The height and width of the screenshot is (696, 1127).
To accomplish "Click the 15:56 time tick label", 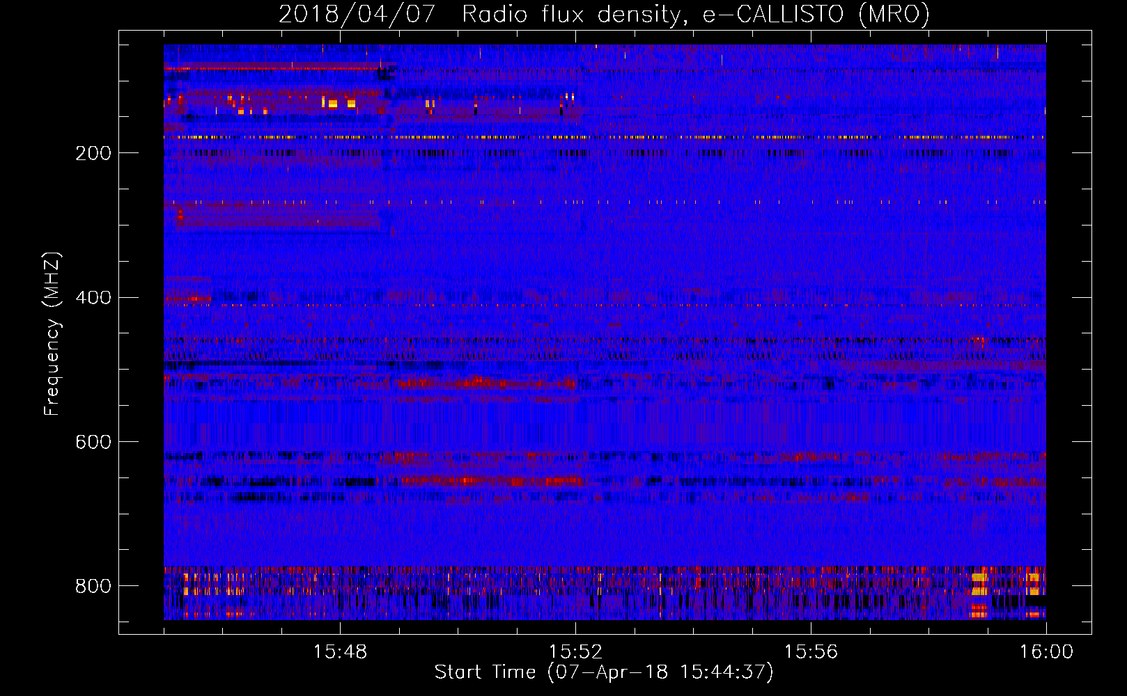I will (811, 652).
